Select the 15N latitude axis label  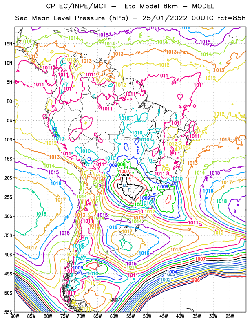pyautogui.click(x=8, y=44)
